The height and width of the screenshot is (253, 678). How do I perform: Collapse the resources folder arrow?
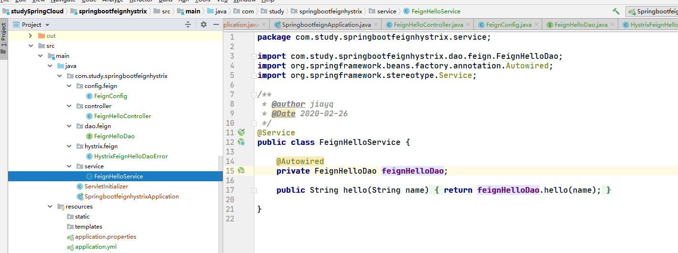coord(50,207)
